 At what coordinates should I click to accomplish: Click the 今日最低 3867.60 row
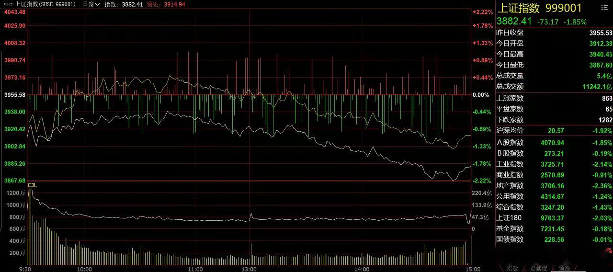554,65
